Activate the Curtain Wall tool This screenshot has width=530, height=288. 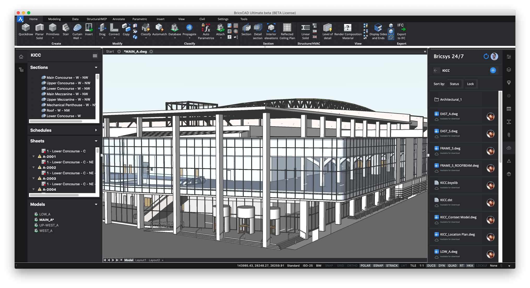click(x=77, y=32)
